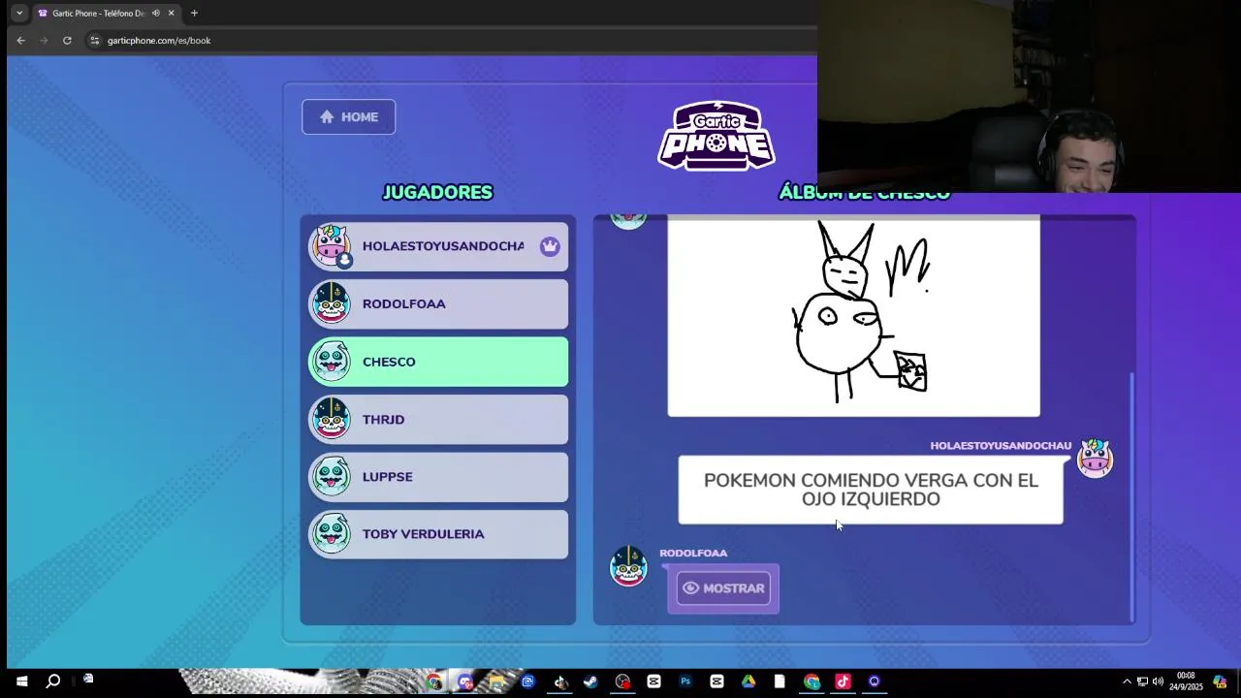Go back with the browser back arrow
The width and height of the screenshot is (1241, 698).
(20, 41)
